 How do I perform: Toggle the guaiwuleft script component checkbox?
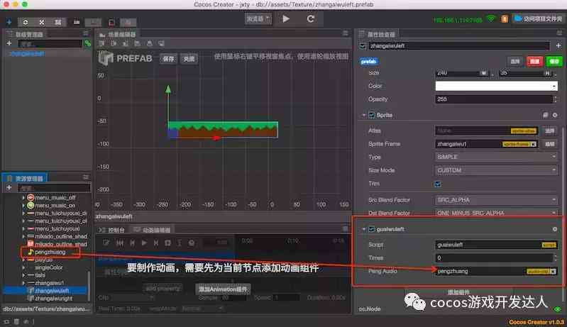[371, 229]
